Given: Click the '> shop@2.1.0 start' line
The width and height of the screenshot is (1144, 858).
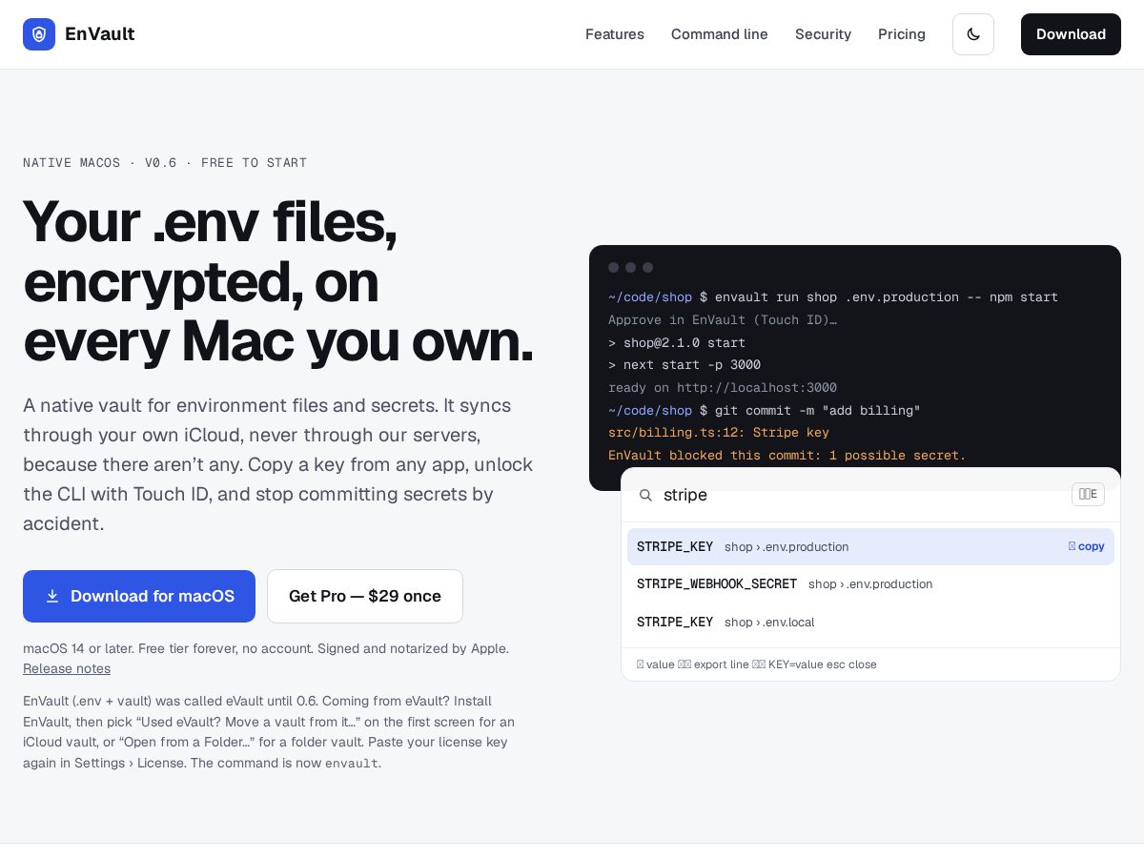Looking at the screenshot, I should click(677, 343).
